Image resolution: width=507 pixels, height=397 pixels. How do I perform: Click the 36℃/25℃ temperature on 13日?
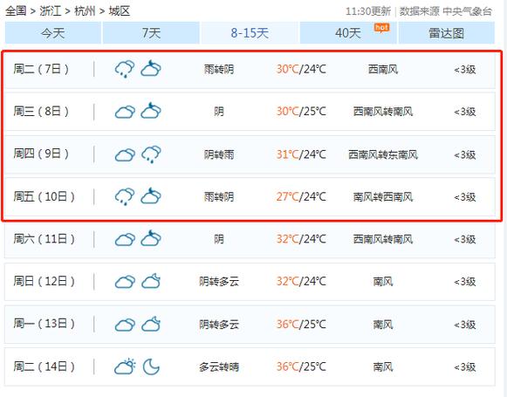[301, 325]
